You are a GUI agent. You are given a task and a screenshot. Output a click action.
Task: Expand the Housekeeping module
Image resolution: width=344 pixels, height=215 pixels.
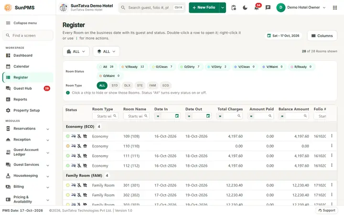click(28, 175)
